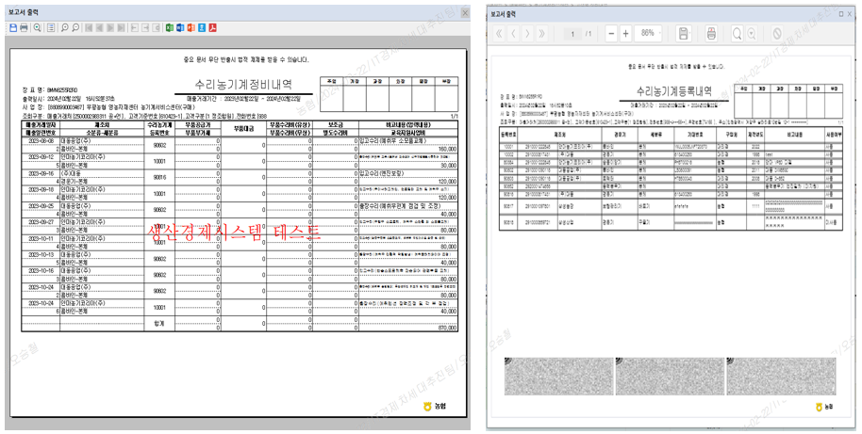Screen dimensions: 862x434
Task: Click the 10002 row in 등록내역 table
Action: tap(671, 154)
